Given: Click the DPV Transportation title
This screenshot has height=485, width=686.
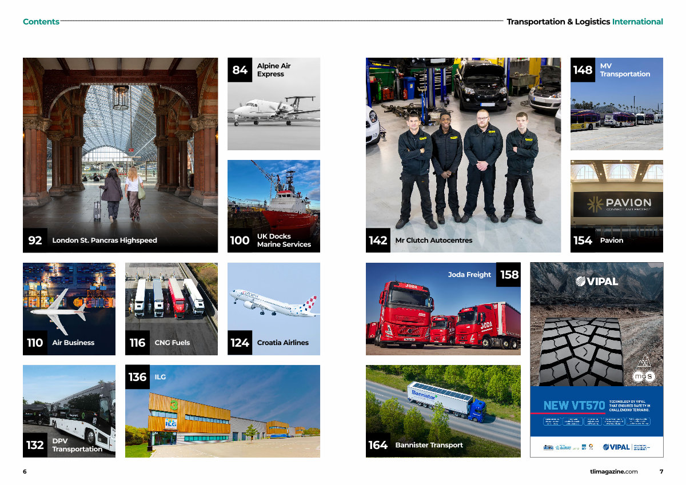Looking at the screenshot, I should [77, 445].
